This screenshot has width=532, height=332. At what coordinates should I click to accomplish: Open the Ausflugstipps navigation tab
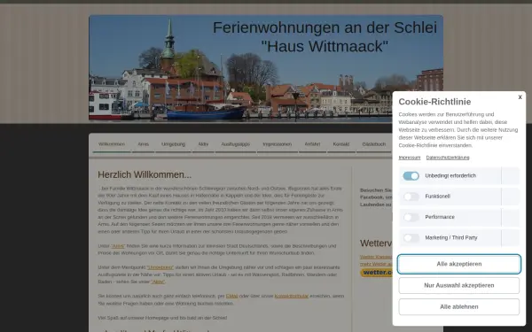[236, 144]
